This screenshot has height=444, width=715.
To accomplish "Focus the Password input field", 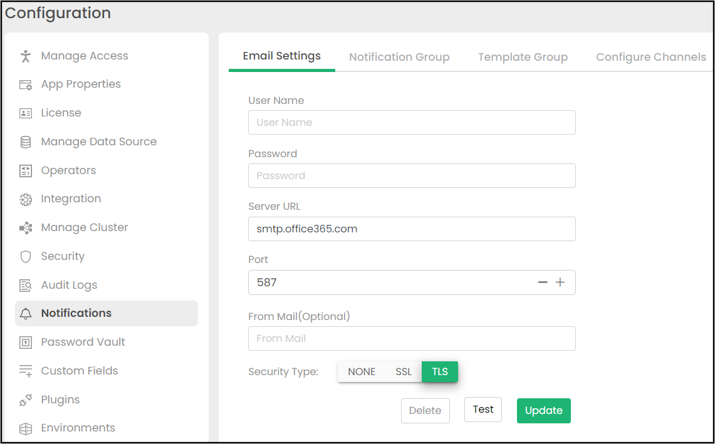I will [412, 175].
